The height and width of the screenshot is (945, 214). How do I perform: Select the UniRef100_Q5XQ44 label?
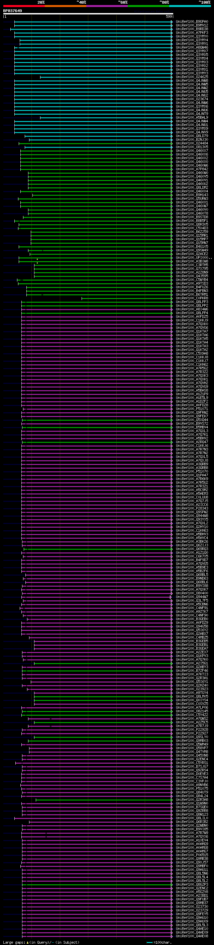click(x=192, y=420)
